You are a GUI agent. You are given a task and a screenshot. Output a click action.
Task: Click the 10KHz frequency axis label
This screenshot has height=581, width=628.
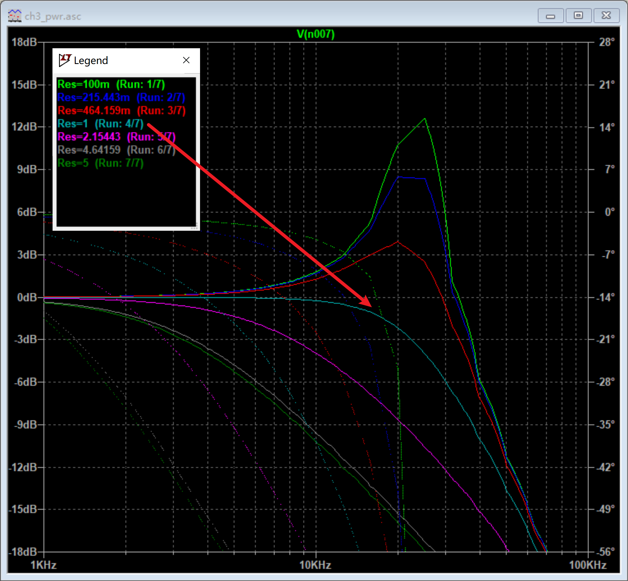tap(315, 565)
